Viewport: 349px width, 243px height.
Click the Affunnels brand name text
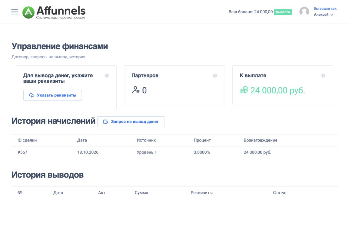(61, 11)
